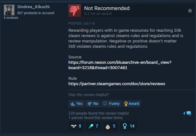Click the winged award reaction with 8

point(76,126)
